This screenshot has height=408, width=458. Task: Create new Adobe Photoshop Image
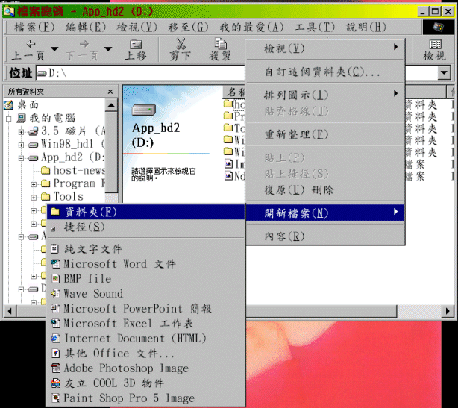125,368
